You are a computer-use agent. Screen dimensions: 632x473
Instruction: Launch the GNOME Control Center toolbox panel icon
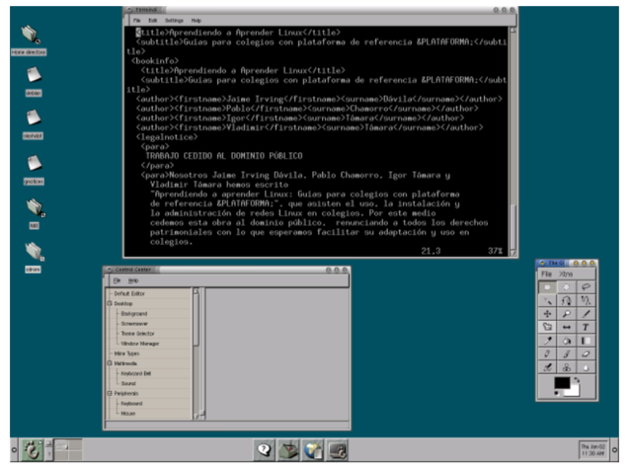pyautogui.click(x=288, y=449)
